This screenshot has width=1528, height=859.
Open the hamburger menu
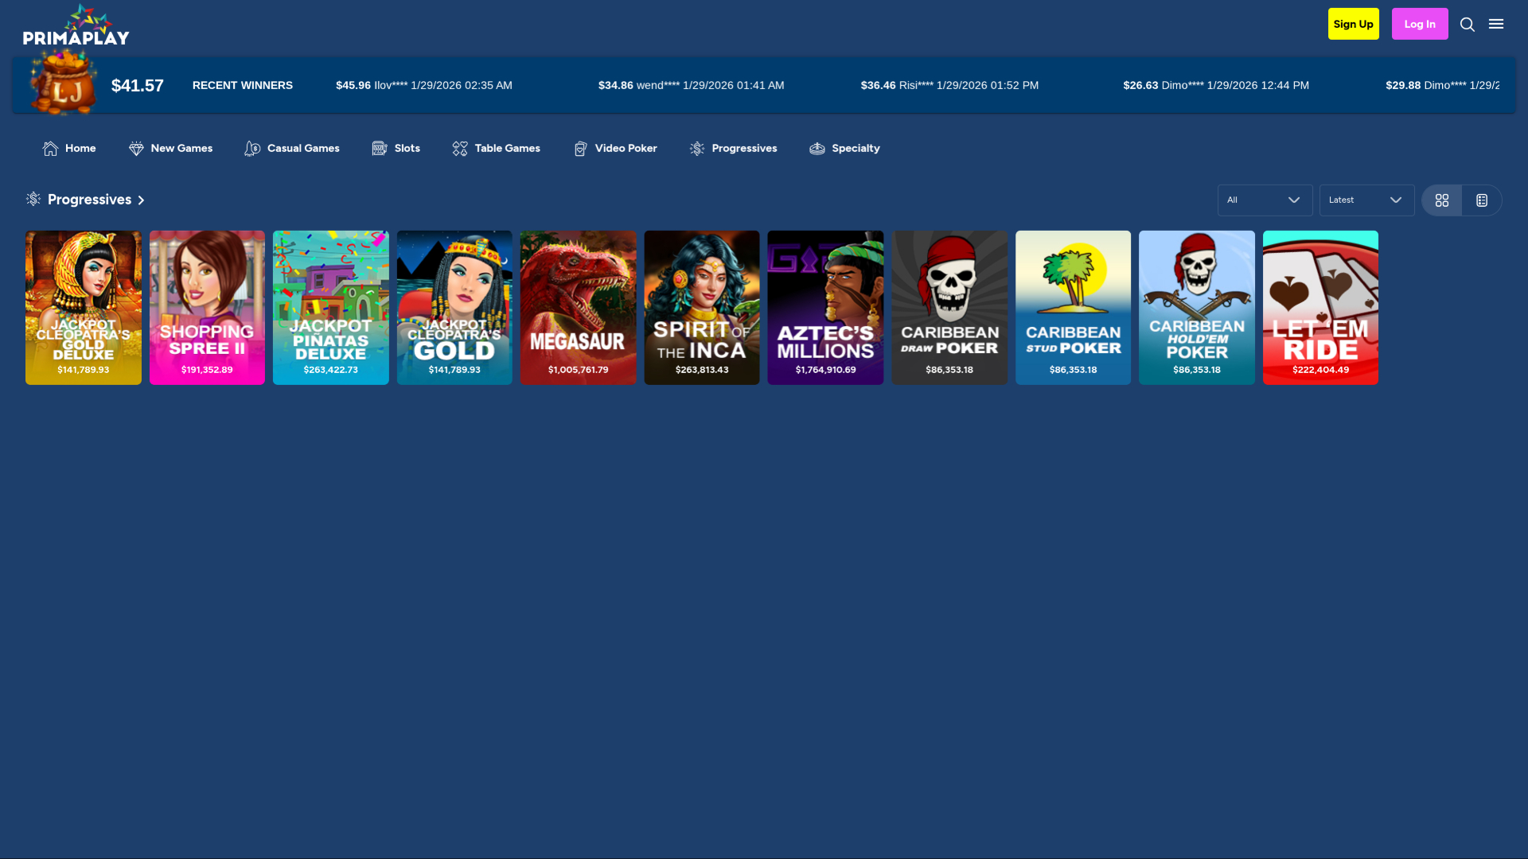pos(1496,24)
